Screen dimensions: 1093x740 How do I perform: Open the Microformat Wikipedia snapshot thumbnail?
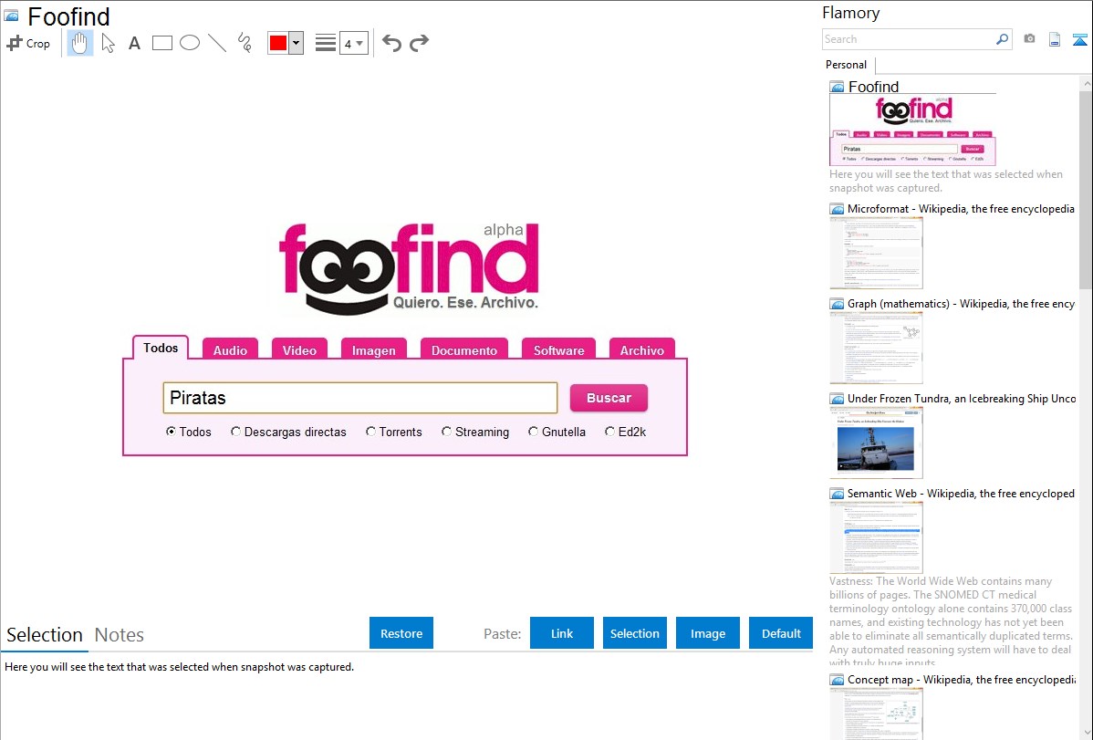[876, 253]
